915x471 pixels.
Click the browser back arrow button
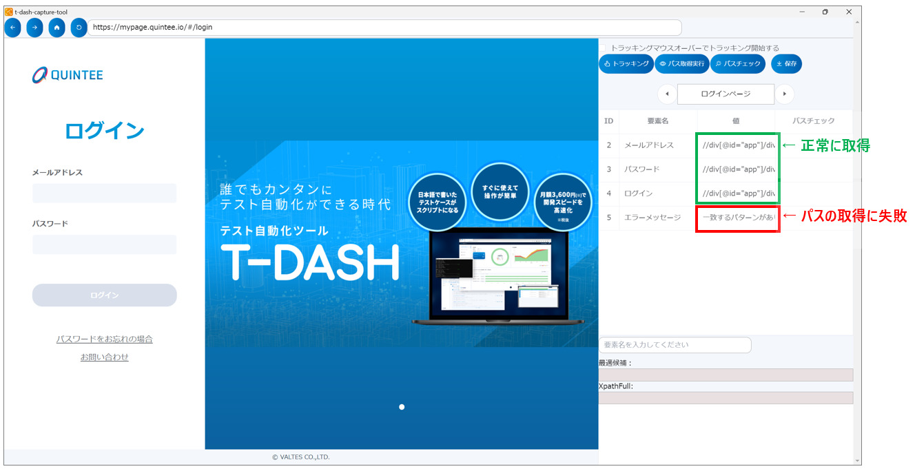(x=12, y=28)
